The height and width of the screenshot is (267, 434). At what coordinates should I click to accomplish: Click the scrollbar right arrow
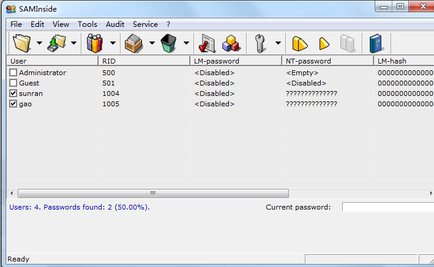click(x=431, y=194)
